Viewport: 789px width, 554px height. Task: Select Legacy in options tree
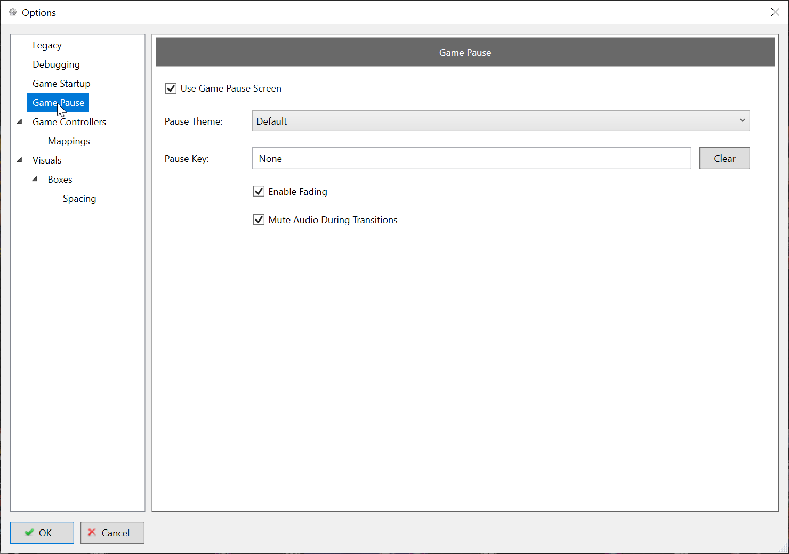click(x=47, y=45)
